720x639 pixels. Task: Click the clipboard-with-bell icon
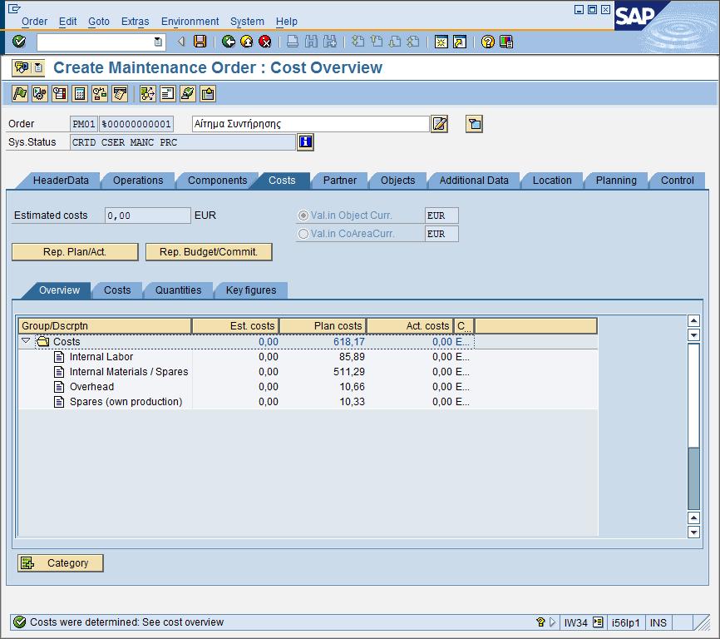(x=208, y=94)
